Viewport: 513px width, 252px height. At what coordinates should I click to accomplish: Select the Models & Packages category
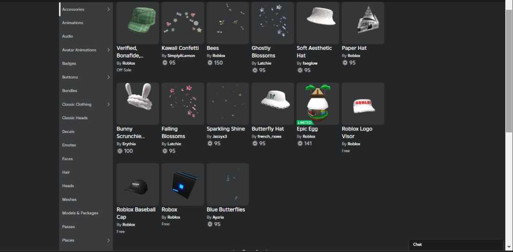pyautogui.click(x=80, y=213)
